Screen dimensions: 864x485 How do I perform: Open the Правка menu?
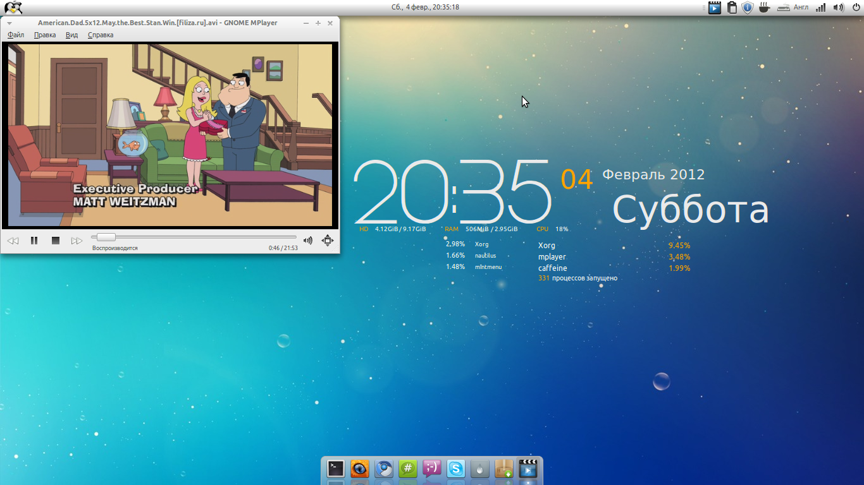coord(45,35)
